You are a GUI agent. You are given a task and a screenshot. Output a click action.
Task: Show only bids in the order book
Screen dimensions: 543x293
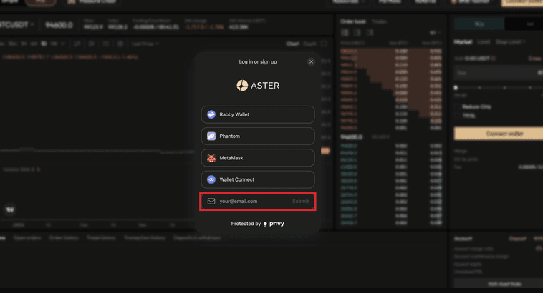point(357,32)
